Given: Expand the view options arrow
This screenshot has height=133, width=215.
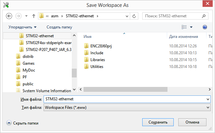Looking at the screenshot, I should point(191,27).
